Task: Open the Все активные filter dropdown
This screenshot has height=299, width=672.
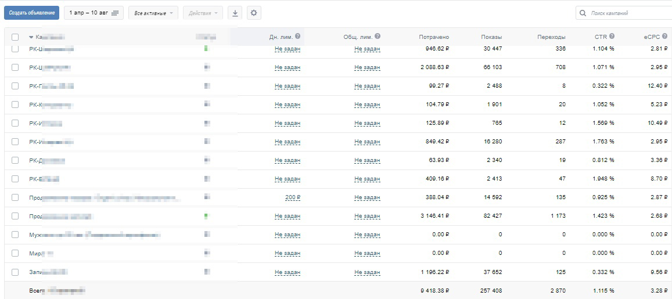Action: pyautogui.click(x=153, y=13)
